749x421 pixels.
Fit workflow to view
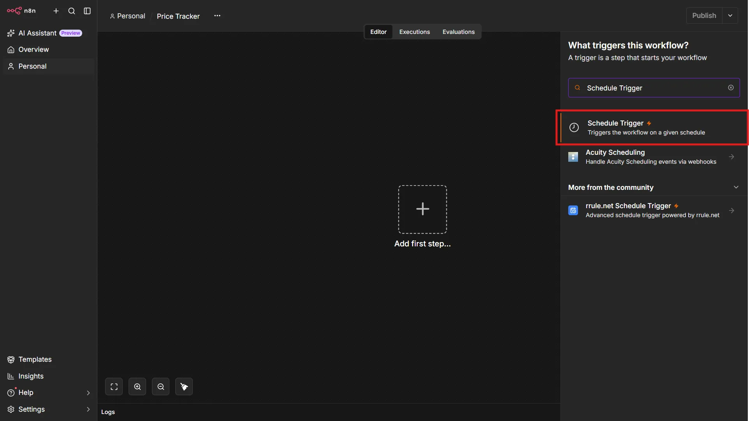point(114,387)
